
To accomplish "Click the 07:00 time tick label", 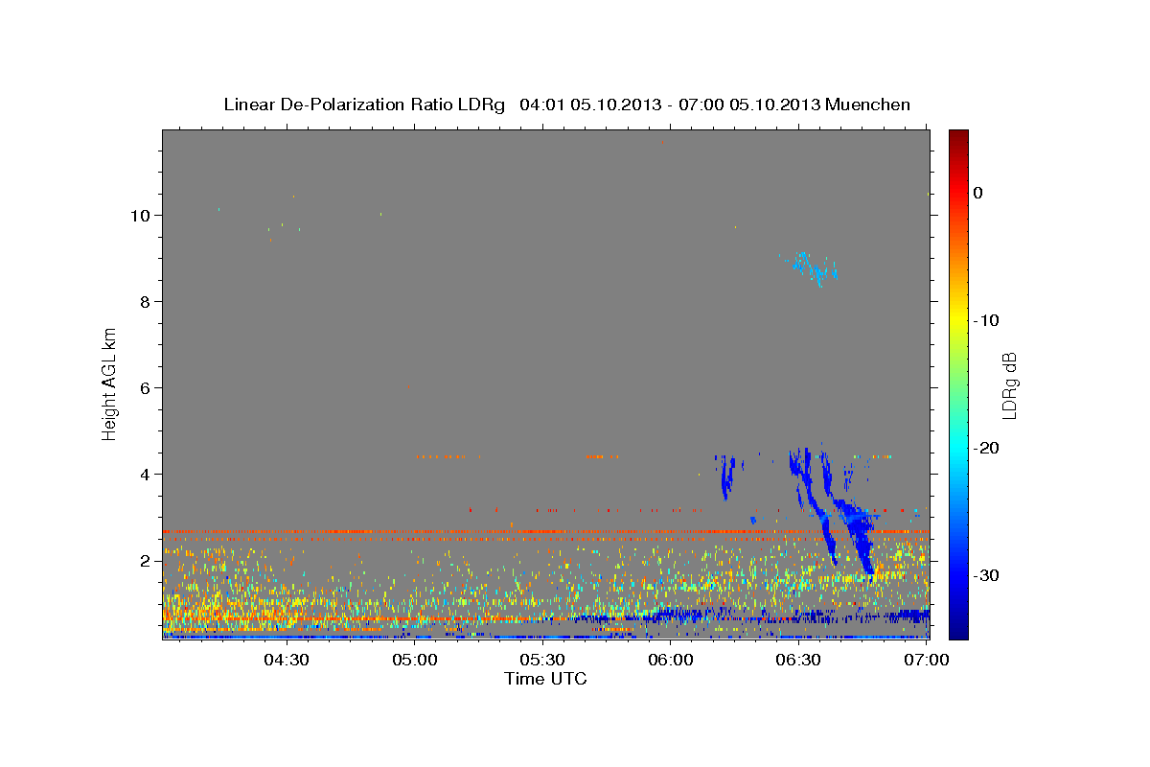I will click(x=927, y=660).
